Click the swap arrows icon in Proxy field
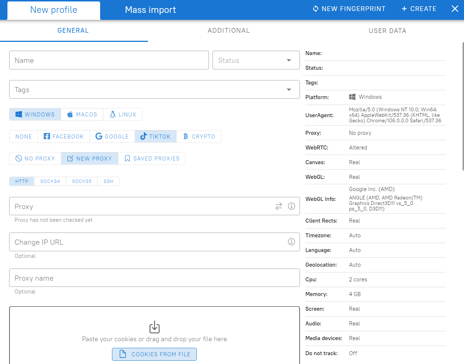The width and height of the screenshot is (464, 364). pos(279,206)
